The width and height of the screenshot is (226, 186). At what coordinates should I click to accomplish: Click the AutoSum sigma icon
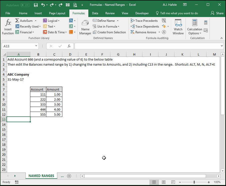tap(17, 21)
